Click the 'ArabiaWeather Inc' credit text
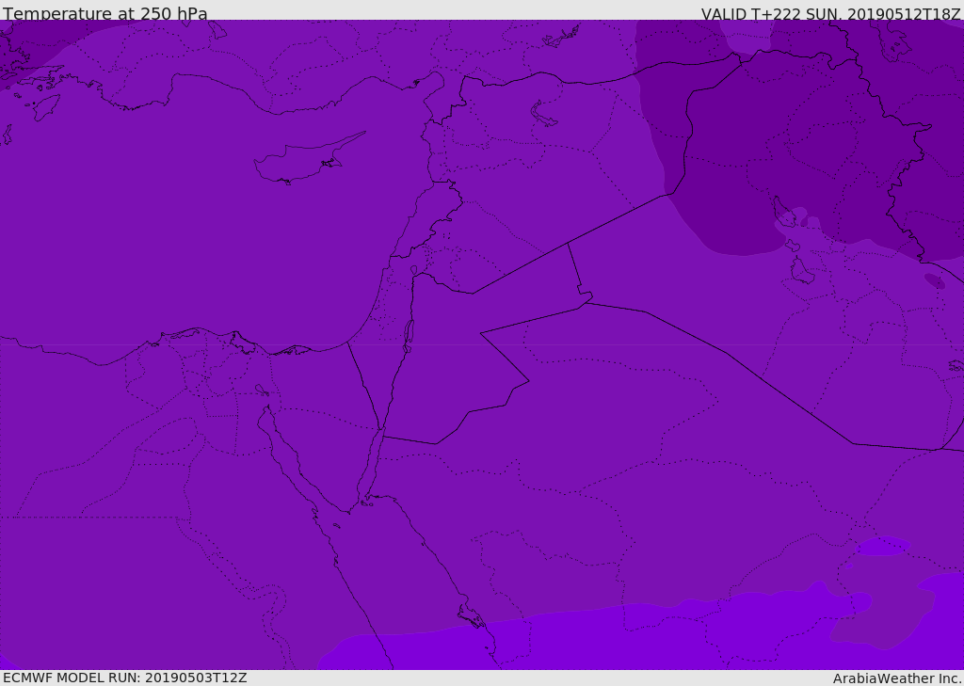Viewport: 964px width, 686px height. click(896, 678)
